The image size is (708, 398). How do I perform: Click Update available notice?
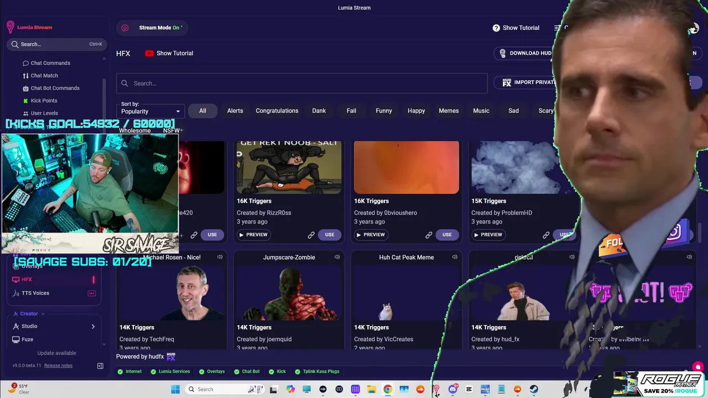[56, 353]
